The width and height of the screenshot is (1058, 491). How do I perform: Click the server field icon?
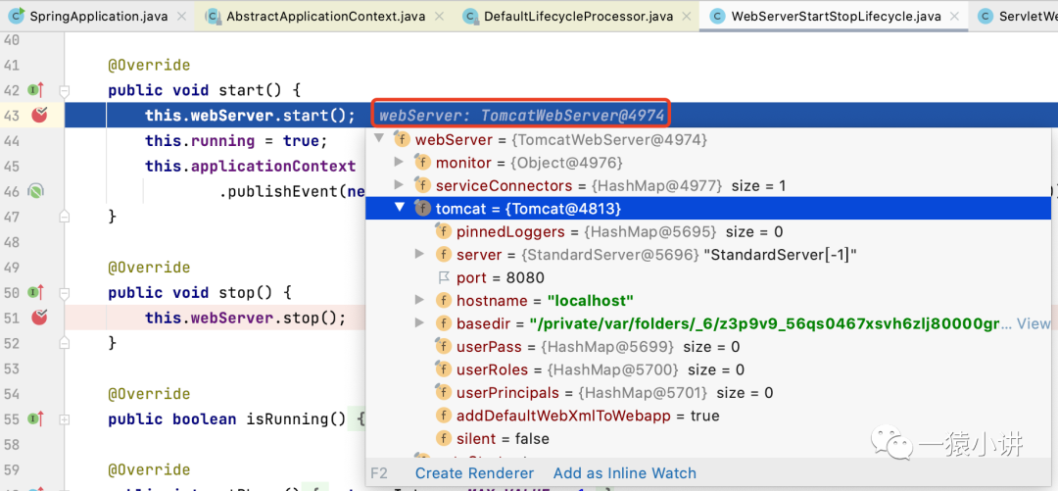tap(444, 255)
